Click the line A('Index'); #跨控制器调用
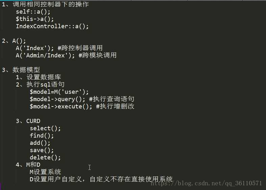 pyautogui.click(x=59, y=48)
